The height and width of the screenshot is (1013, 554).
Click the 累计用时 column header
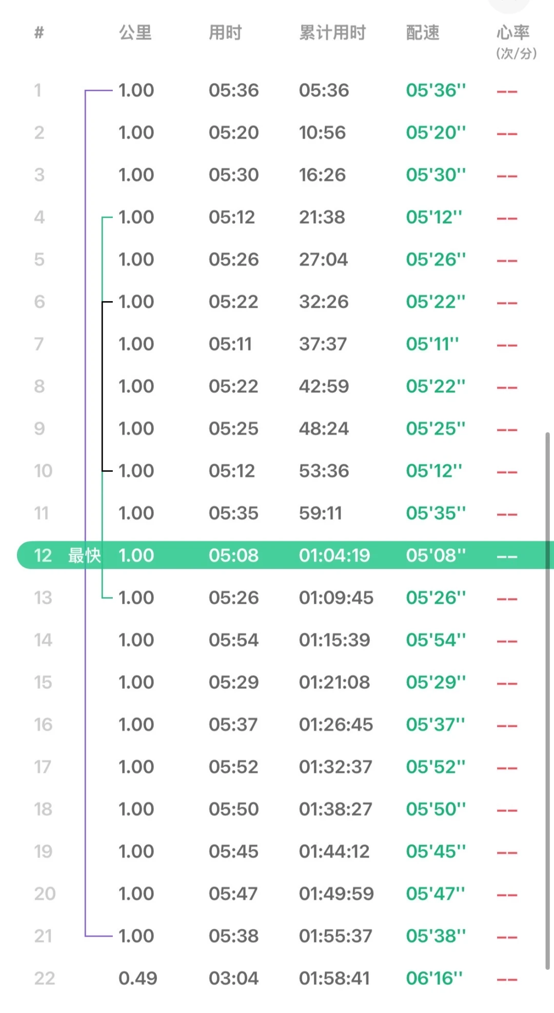click(x=332, y=33)
